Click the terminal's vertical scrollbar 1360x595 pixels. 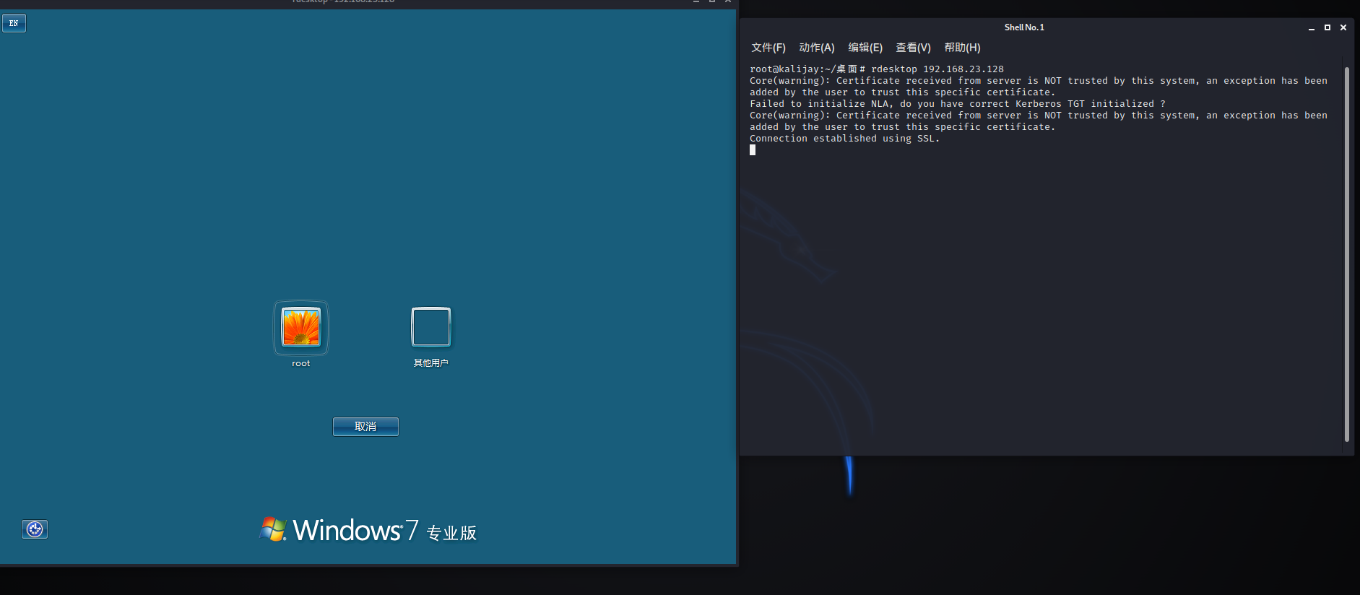click(x=1346, y=253)
